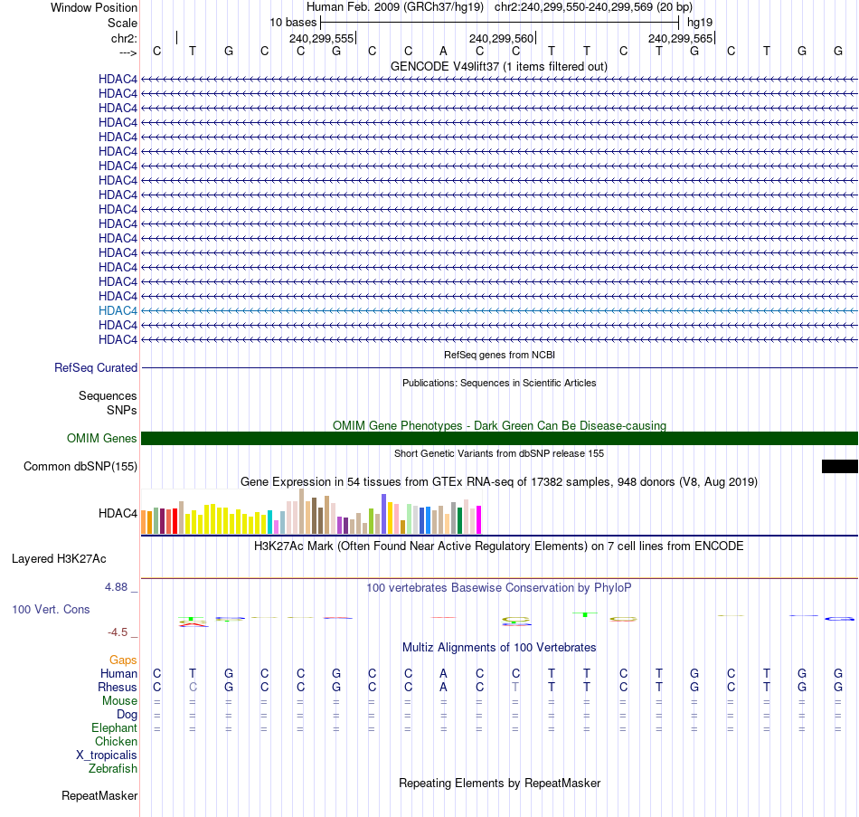
Task: Click the RefSeq Curated horizontal gene line
Action: (499, 367)
